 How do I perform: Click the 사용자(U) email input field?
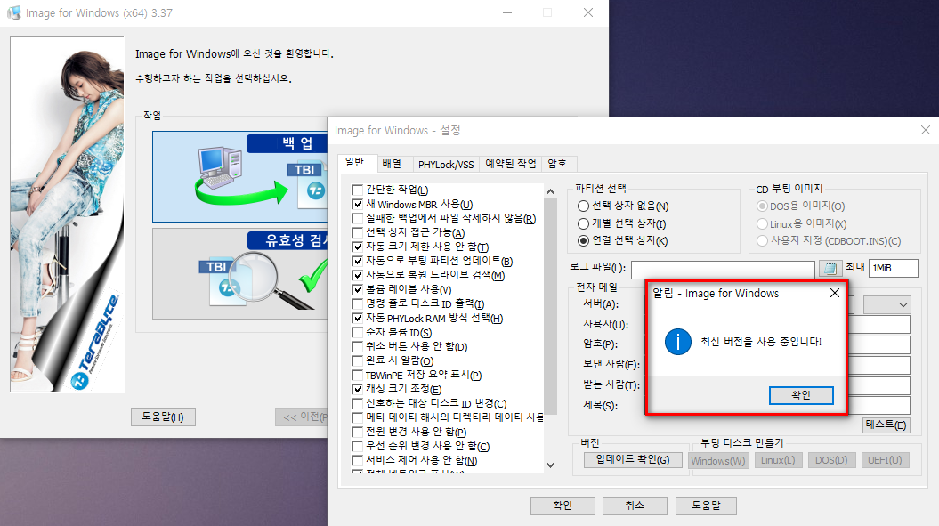[x=879, y=325]
